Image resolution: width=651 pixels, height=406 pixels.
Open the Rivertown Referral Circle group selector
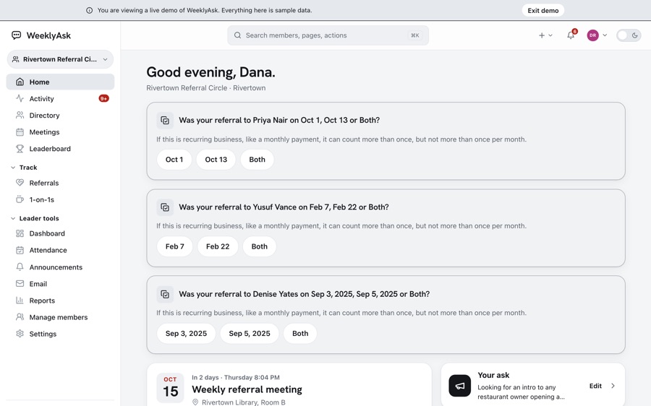[x=60, y=59]
